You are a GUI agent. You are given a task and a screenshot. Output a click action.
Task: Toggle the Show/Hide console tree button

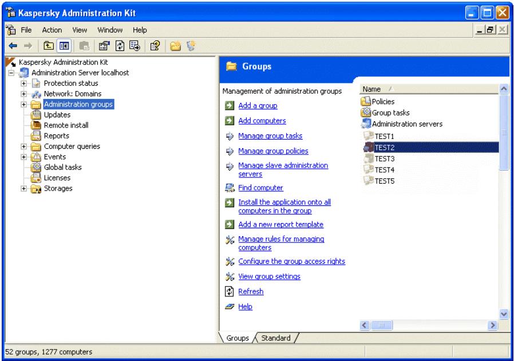[64, 46]
